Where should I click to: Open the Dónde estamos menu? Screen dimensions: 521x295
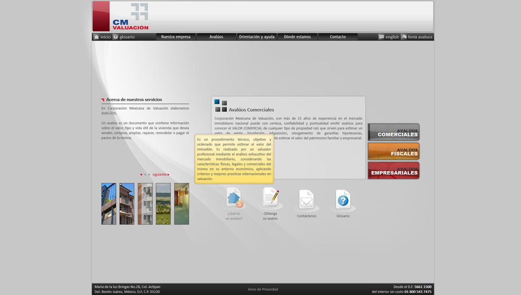[297, 37]
